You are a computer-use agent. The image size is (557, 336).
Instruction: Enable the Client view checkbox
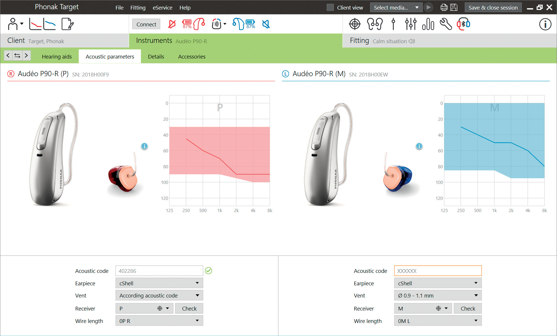[x=330, y=8]
